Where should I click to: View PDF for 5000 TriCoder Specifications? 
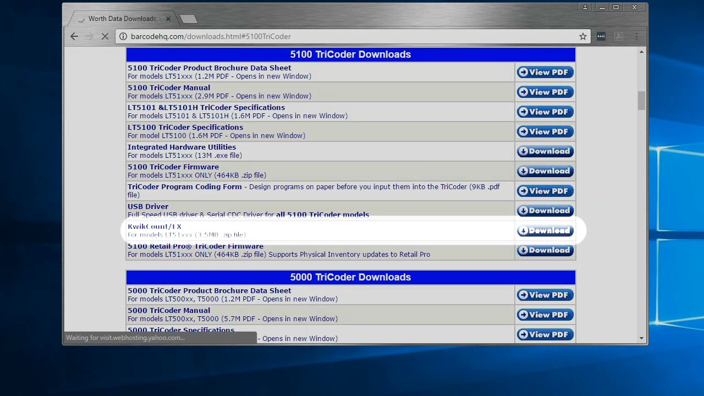545,334
